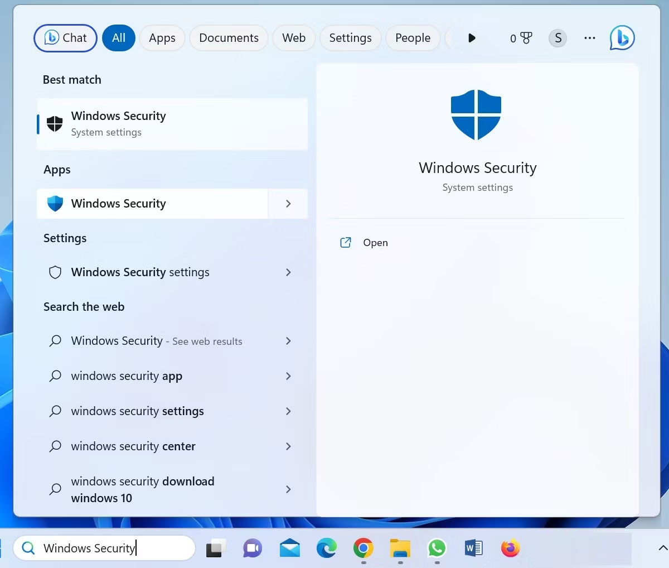The image size is (669, 568).
Task: Launch Firefox from taskbar
Action: (510, 548)
